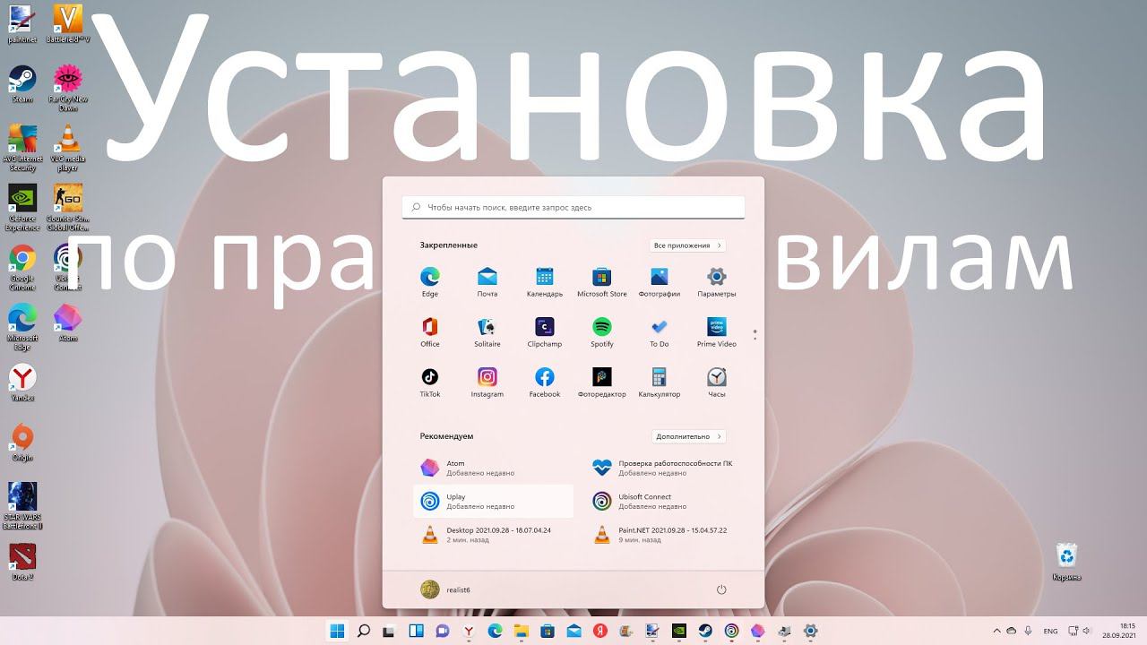Open File Explorer on the taskbar
This screenshot has height=645, width=1147.
(x=521, y=631)
